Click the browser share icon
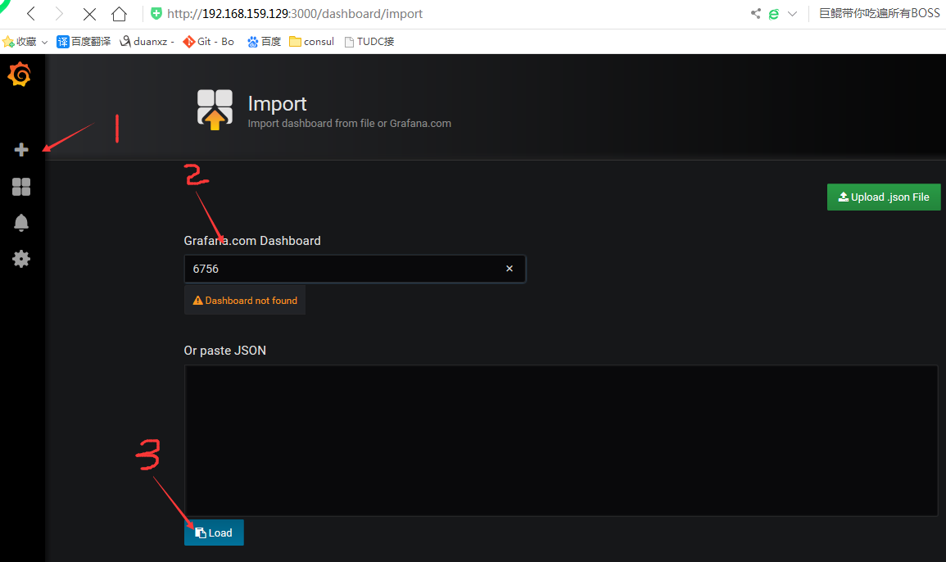 pyautogui.click(x=755, y=13)
